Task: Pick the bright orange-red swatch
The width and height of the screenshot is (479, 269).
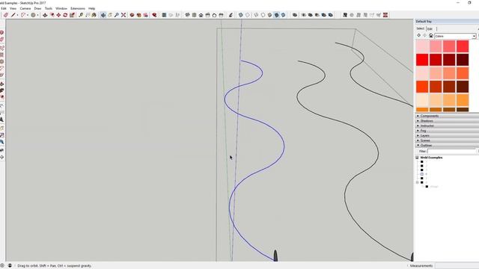Action: point(422,87)
